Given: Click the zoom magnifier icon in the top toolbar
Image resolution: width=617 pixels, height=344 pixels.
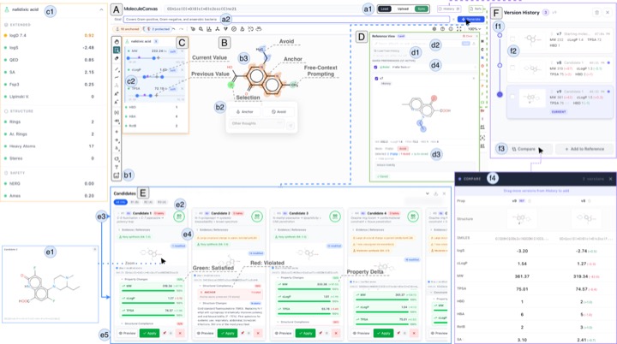Looking at the screenshot, I should click(x=201, y=29).
